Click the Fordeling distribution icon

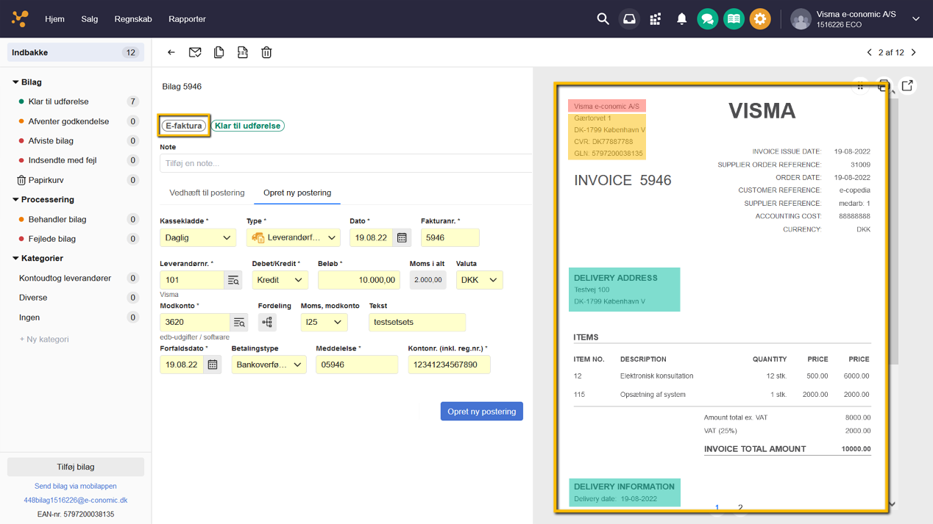pos(267,322)
